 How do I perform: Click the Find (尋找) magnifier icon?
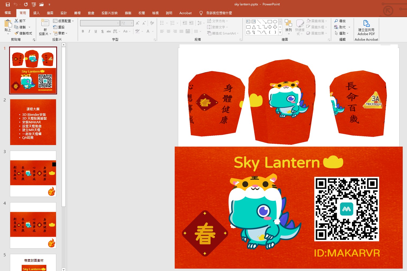(x=337, y=21)
